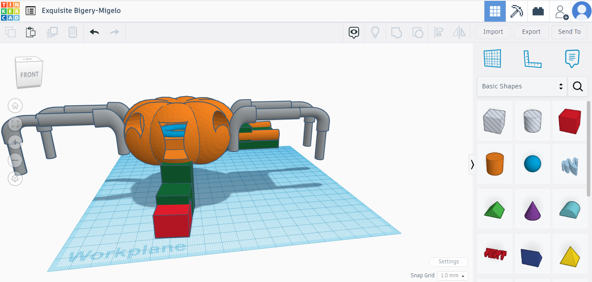Toggle show-all hidden objects lightbulb
Screen dimensions: 592x282
(x=375, y=32)
